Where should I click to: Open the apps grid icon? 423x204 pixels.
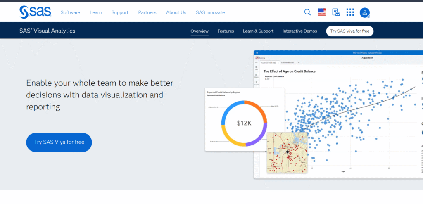point(350,12)
